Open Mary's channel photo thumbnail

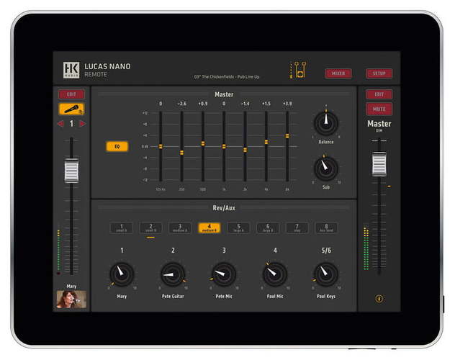[71, 300]
